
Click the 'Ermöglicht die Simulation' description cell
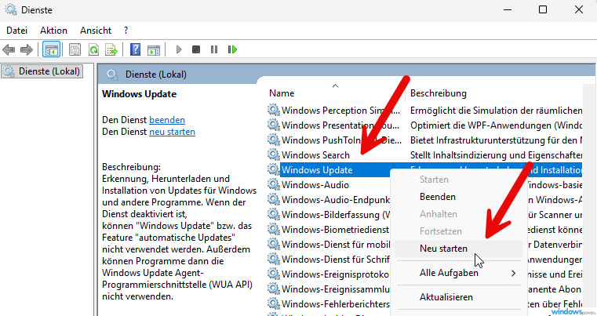pos(496,111)
